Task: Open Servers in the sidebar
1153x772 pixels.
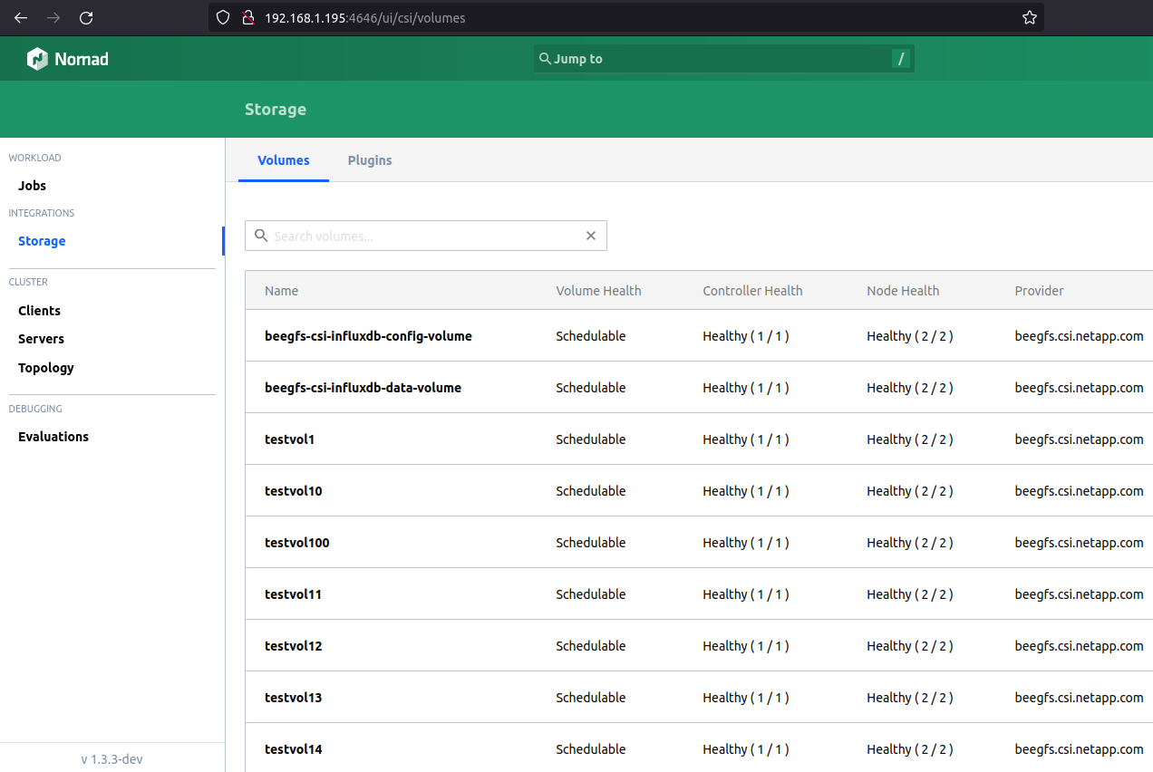Action: coord(42,339)
